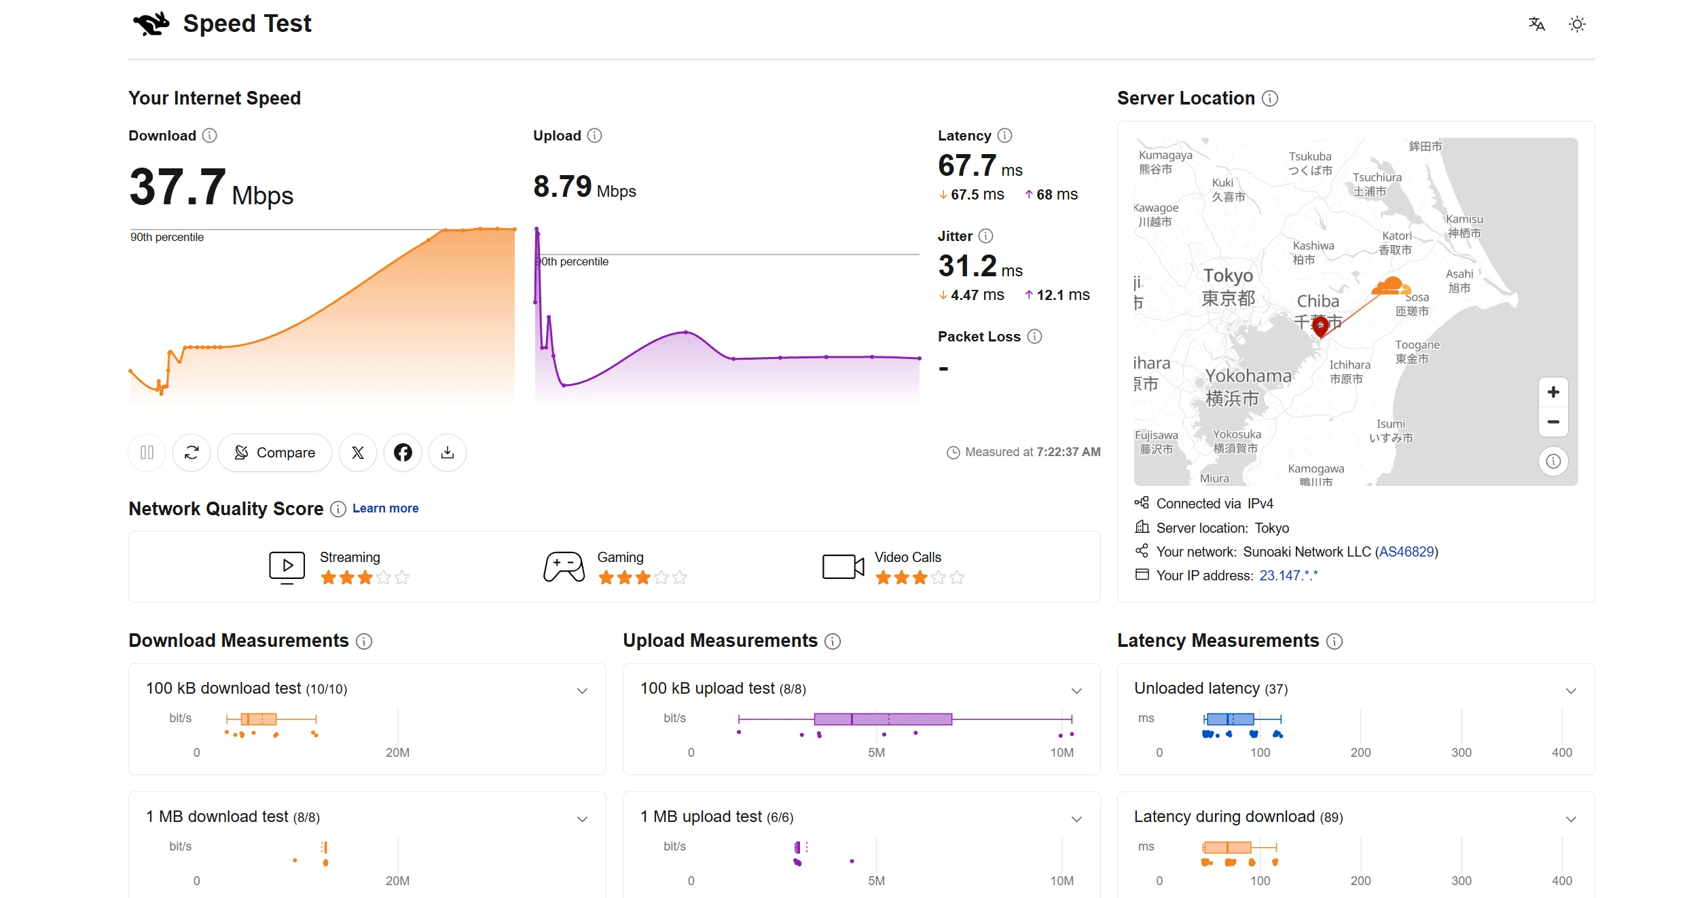Open the Download info icon
The width and height of the screenshot is (1708, 898).
pyautogui.click(x=210, y=136)
